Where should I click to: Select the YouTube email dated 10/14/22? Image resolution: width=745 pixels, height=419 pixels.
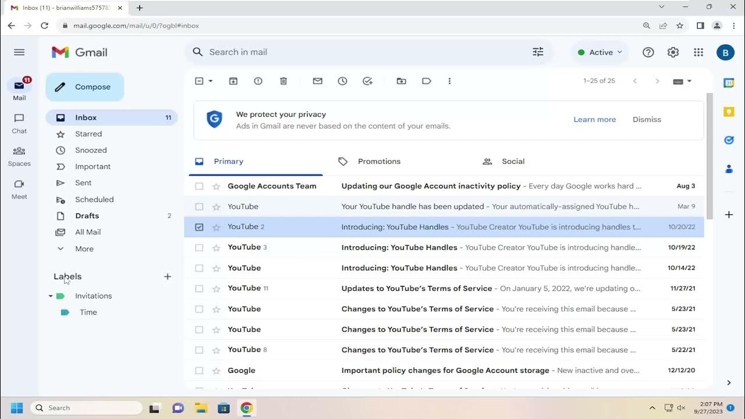pos(199,268)
